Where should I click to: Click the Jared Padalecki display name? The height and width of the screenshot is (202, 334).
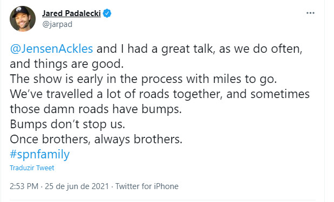[x=71, y=13]
